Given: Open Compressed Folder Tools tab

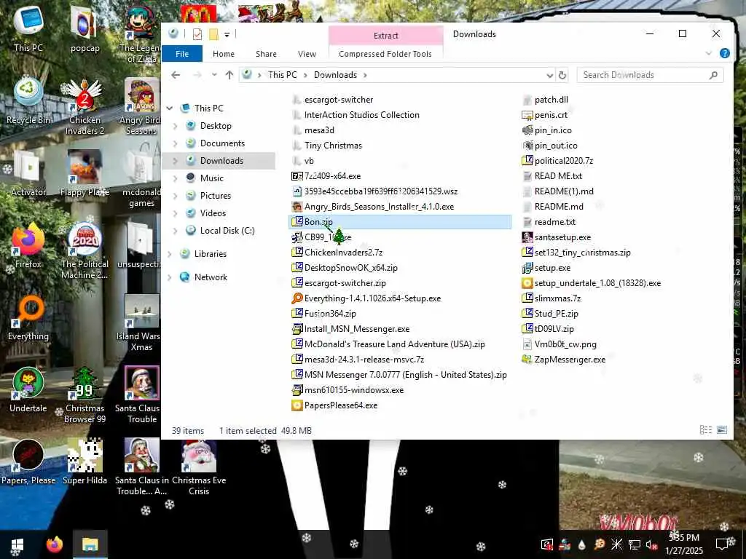Looking at the screenshot, I should point(385,54).
